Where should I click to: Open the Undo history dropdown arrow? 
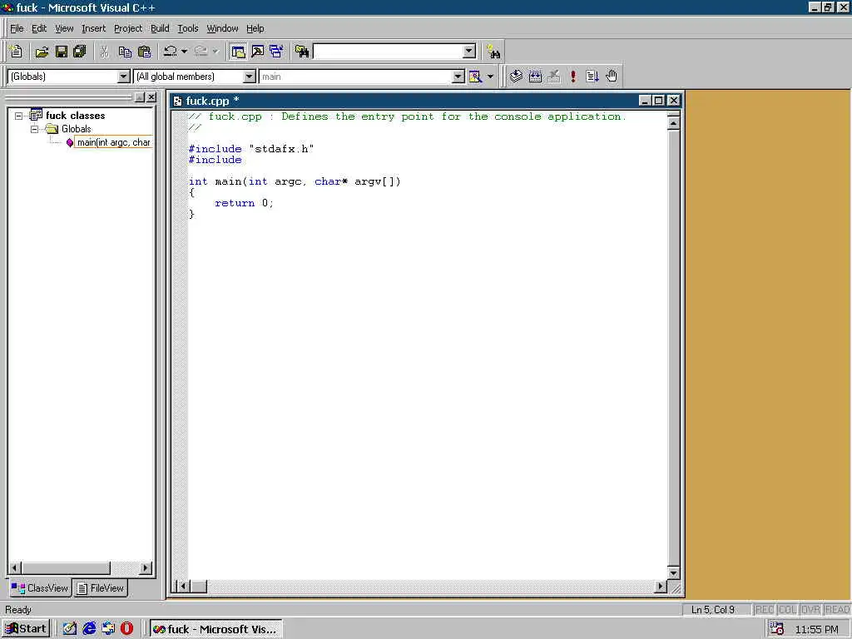(x=184, y=52)
